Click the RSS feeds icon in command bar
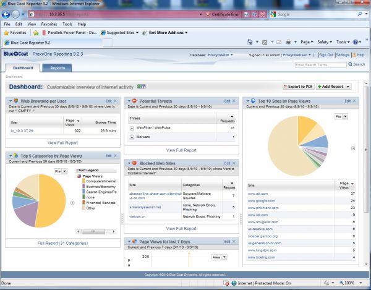The height and width of the screenshot is (290, 371). [x=265, y=42]
